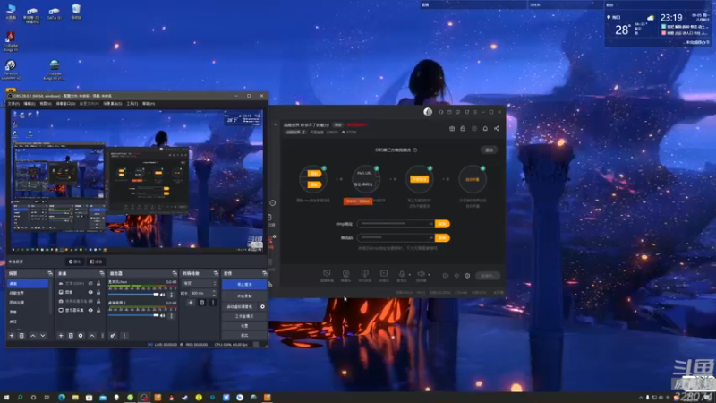The height and width of the screenshot is (403, 716).
Task: Enable Studio Mode in OBS Controls
Action: pyautogui.click(x=244, y=316)
